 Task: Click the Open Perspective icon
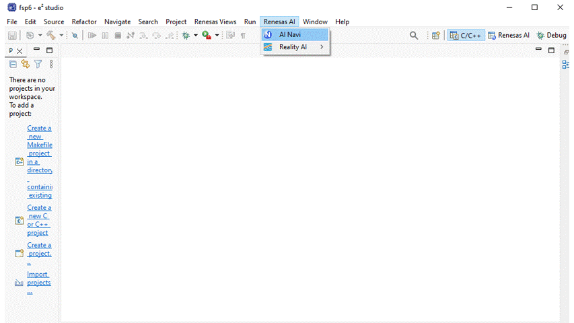pyautogui.click(x=435, y=35)
